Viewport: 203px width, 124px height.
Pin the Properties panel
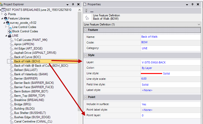(192, 4)
